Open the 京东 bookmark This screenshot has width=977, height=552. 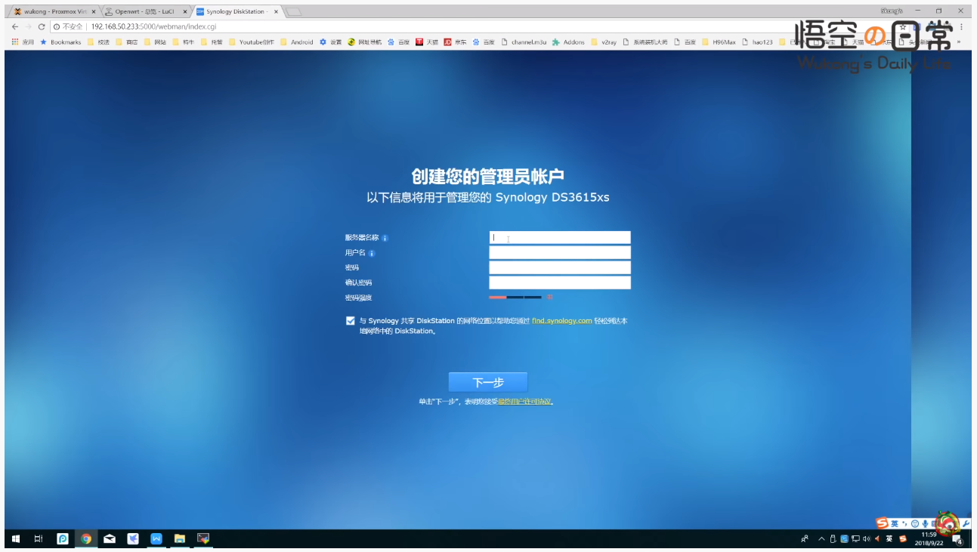coord(455,42)
